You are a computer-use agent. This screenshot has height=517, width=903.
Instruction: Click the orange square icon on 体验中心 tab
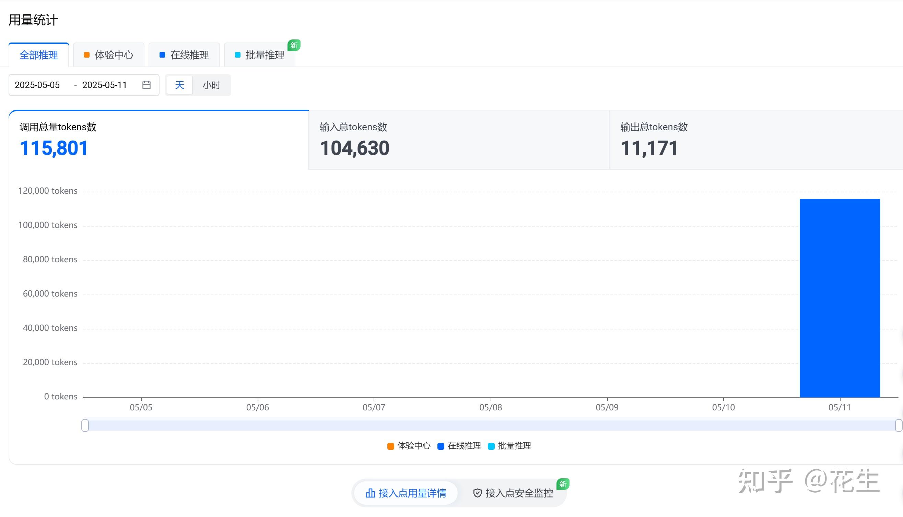[x=86, y=55]
